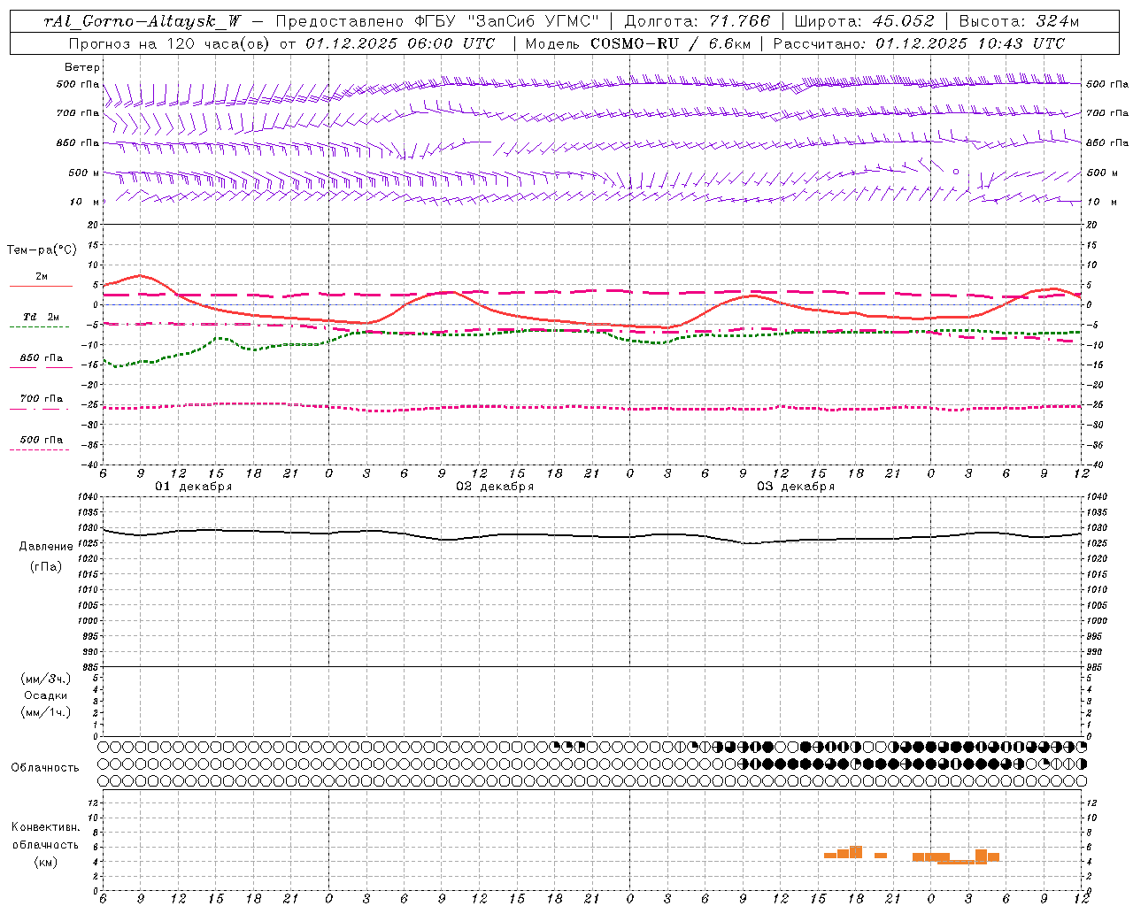Screen dimensions: 1133x906
Task: Select the latitude value Широта: 45.052
Action: (864, 21)
